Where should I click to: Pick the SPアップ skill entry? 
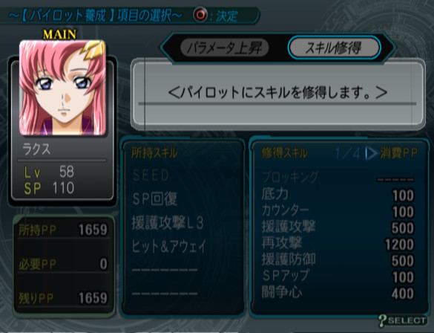coord(338,277)
